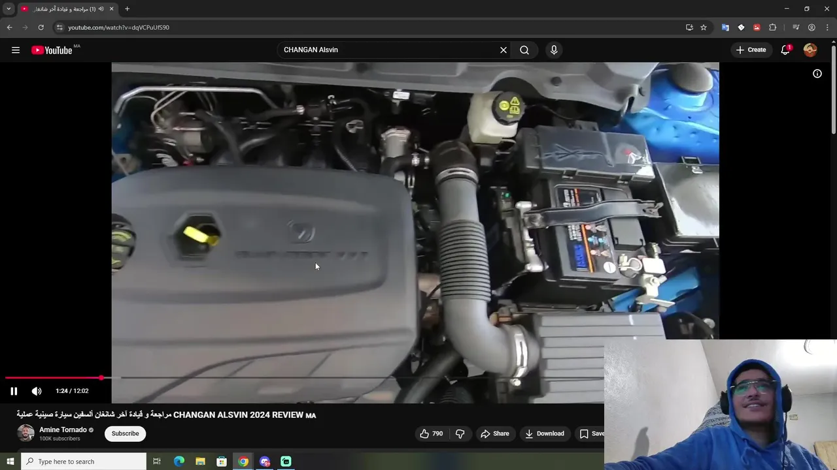Close the YouTube video tab
This screenshot has width=837, height=470.
111,9
